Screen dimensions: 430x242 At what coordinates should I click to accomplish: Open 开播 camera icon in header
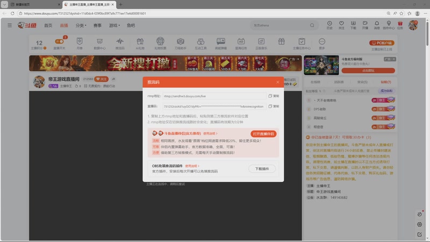pos(365,25)
